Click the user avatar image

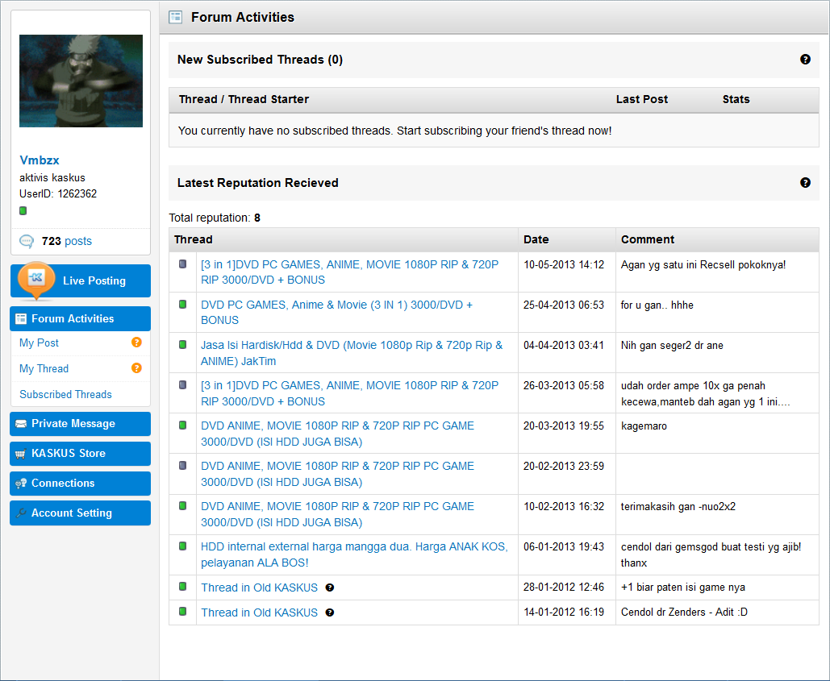81,81
